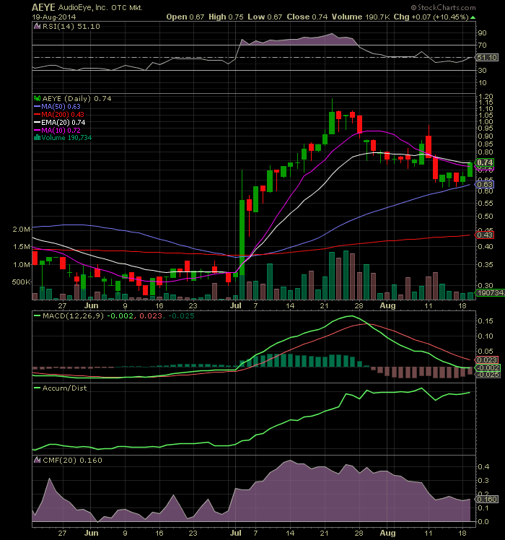Click the Low 0.67 value
Image resolution: width=505 pixels, height=540 pixels.
tap(265, 17)
